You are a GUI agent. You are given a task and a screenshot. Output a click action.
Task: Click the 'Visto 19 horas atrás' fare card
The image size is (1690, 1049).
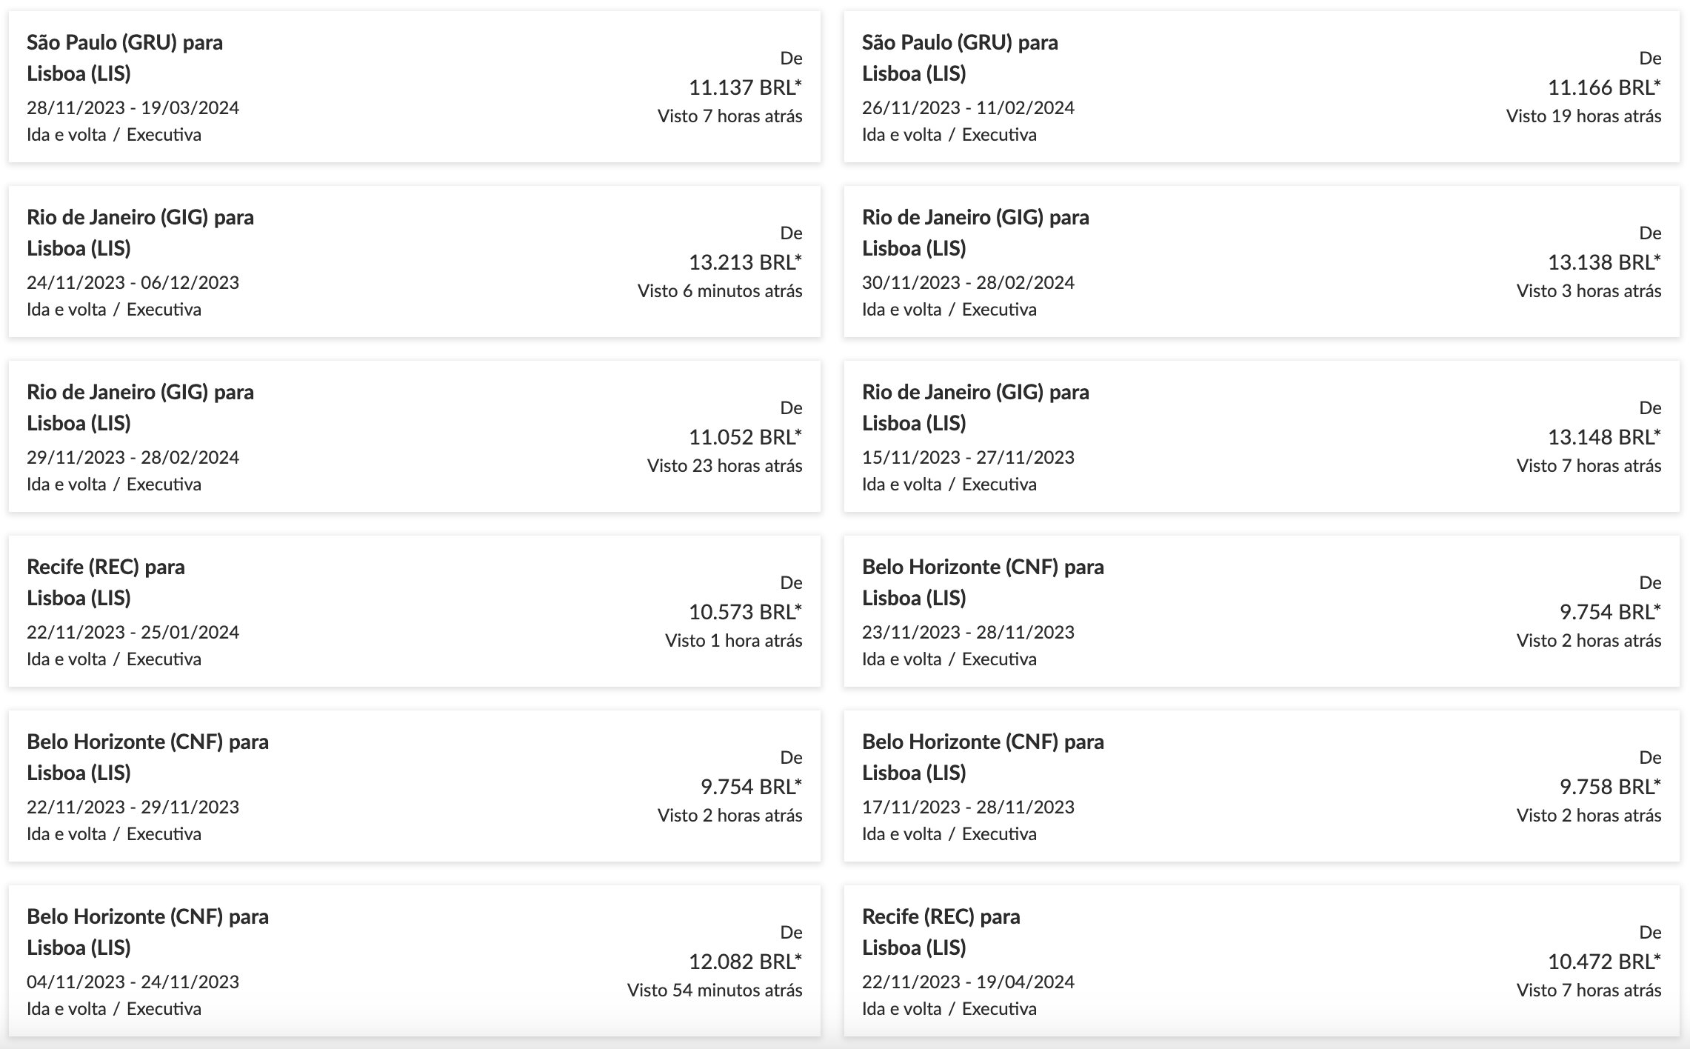pos(1583,116)
